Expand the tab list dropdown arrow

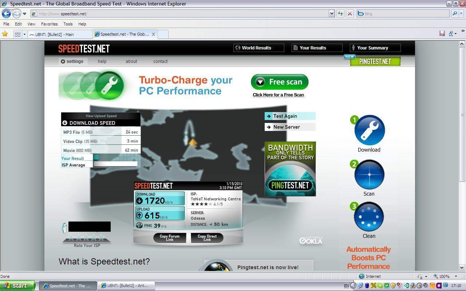click(24, 34)
